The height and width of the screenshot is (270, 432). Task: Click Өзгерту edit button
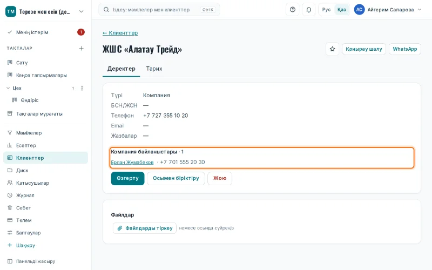[x=127, y=178]
